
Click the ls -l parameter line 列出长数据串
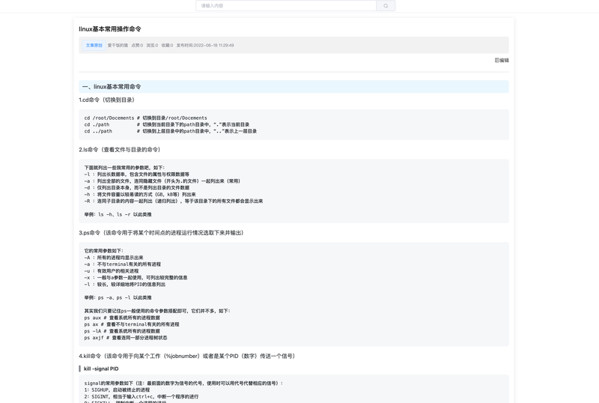click(x=137, y=175)
